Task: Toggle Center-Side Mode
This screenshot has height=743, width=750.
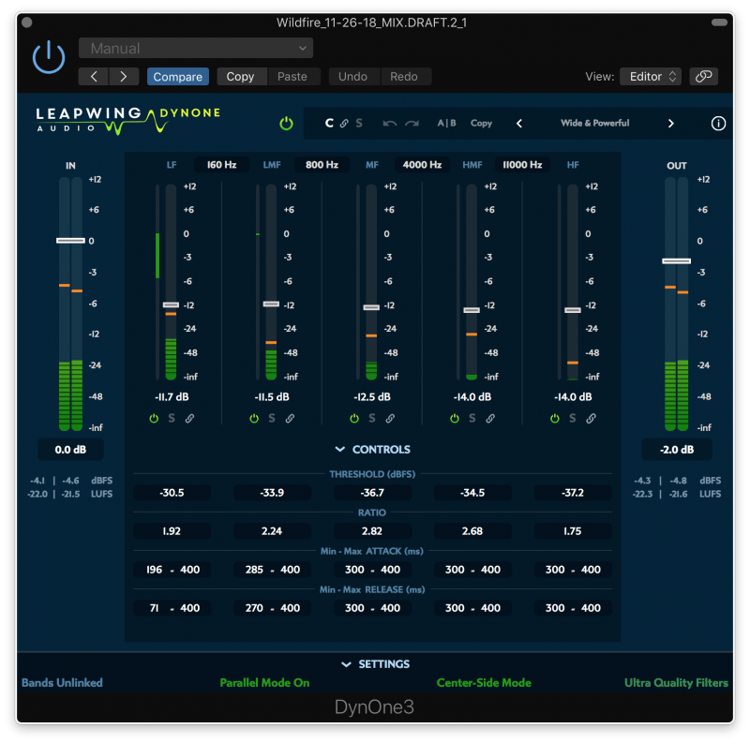Action: click(x=484, y=683)
